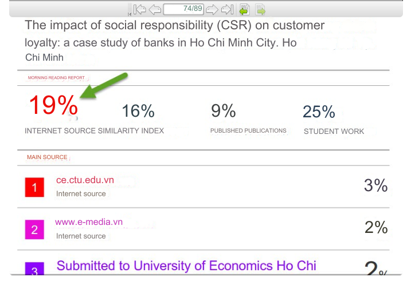Open the www.e-media.vn source link

(x=89, y=222)
